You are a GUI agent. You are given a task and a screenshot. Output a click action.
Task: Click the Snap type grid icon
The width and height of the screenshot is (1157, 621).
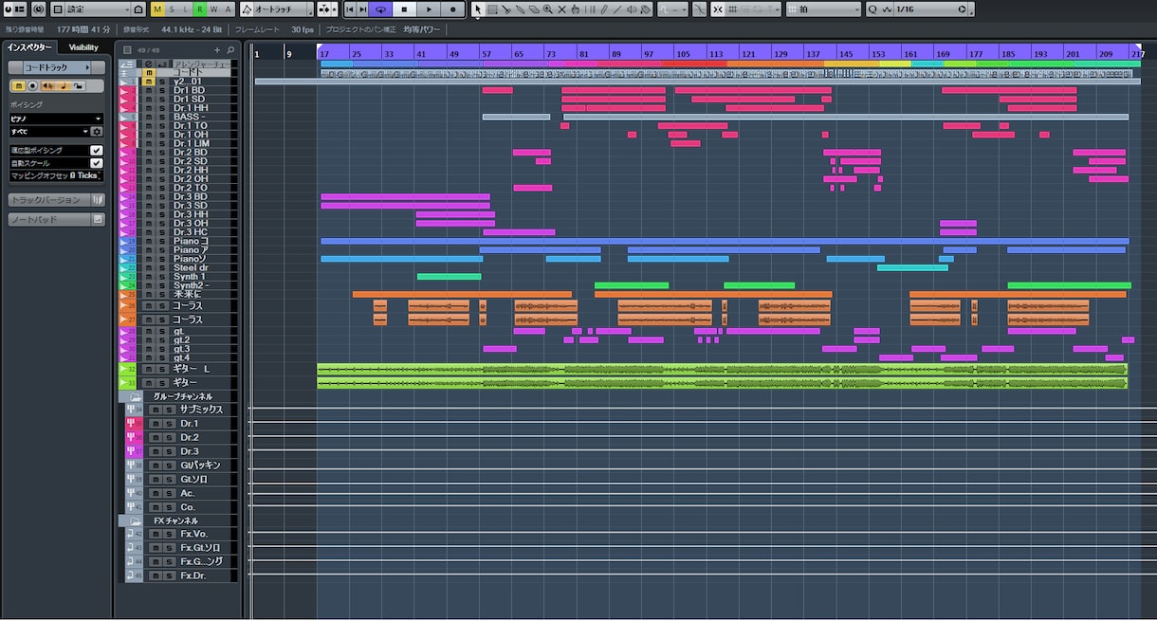point(732,9)
